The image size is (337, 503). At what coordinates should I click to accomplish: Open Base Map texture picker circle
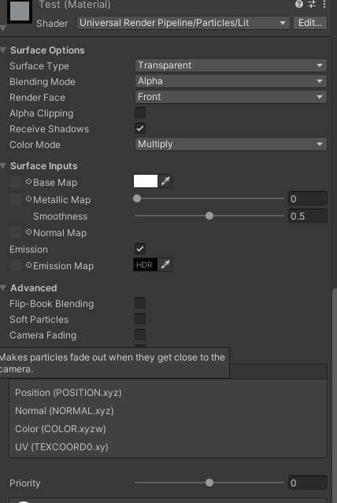pos(28,182)
